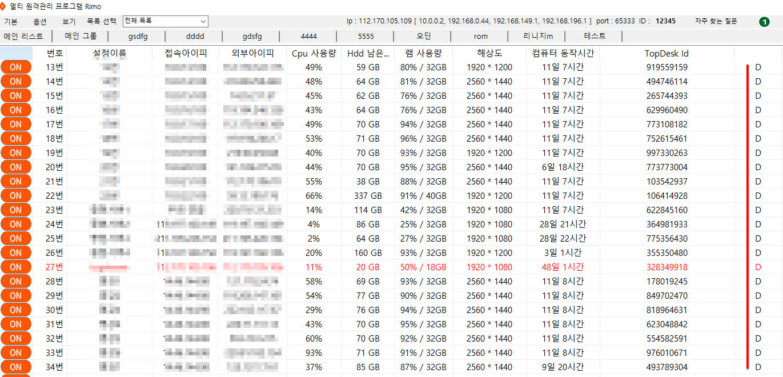Image resolution: width=783 pixels, height=377 pixels.
Task: Click the 목록 선택 label
Action: click(101, 21)
